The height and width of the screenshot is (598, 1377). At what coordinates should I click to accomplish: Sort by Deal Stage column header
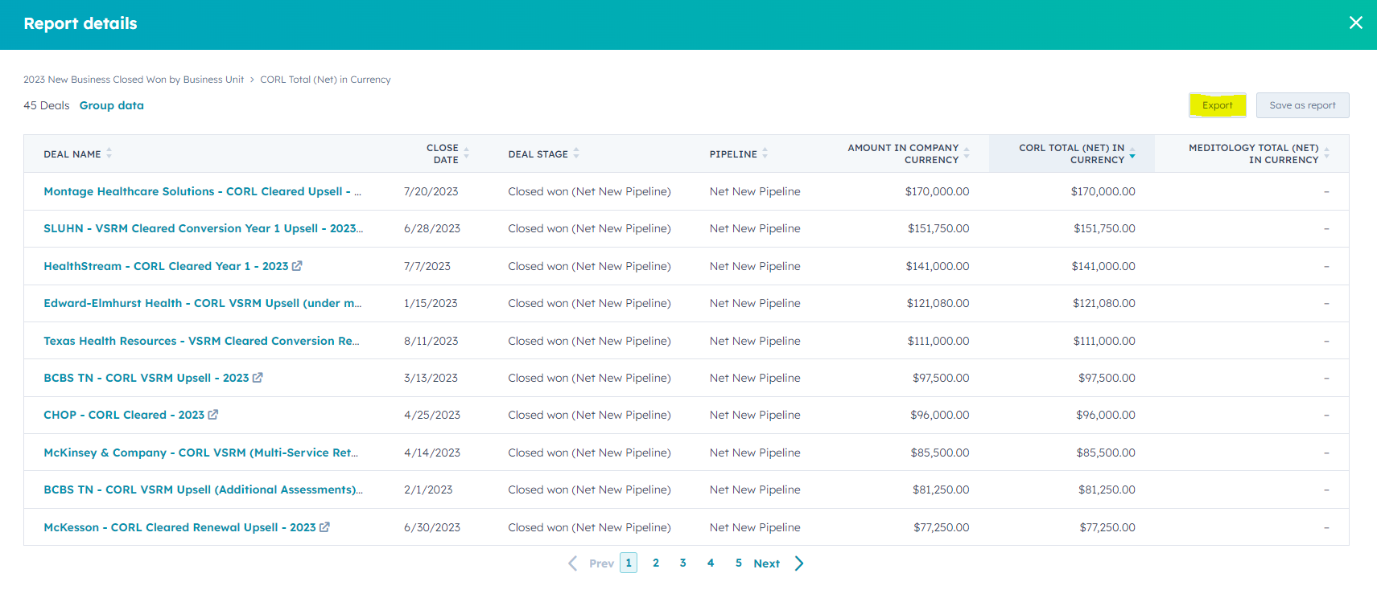[576, 154]
